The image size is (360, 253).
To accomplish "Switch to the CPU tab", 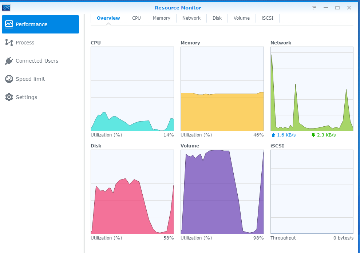I will [137, 18].
